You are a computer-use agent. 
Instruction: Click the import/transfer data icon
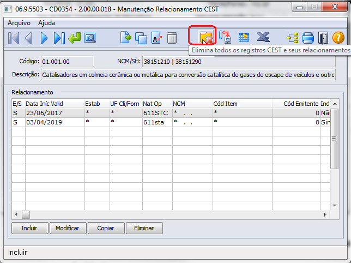225,37
